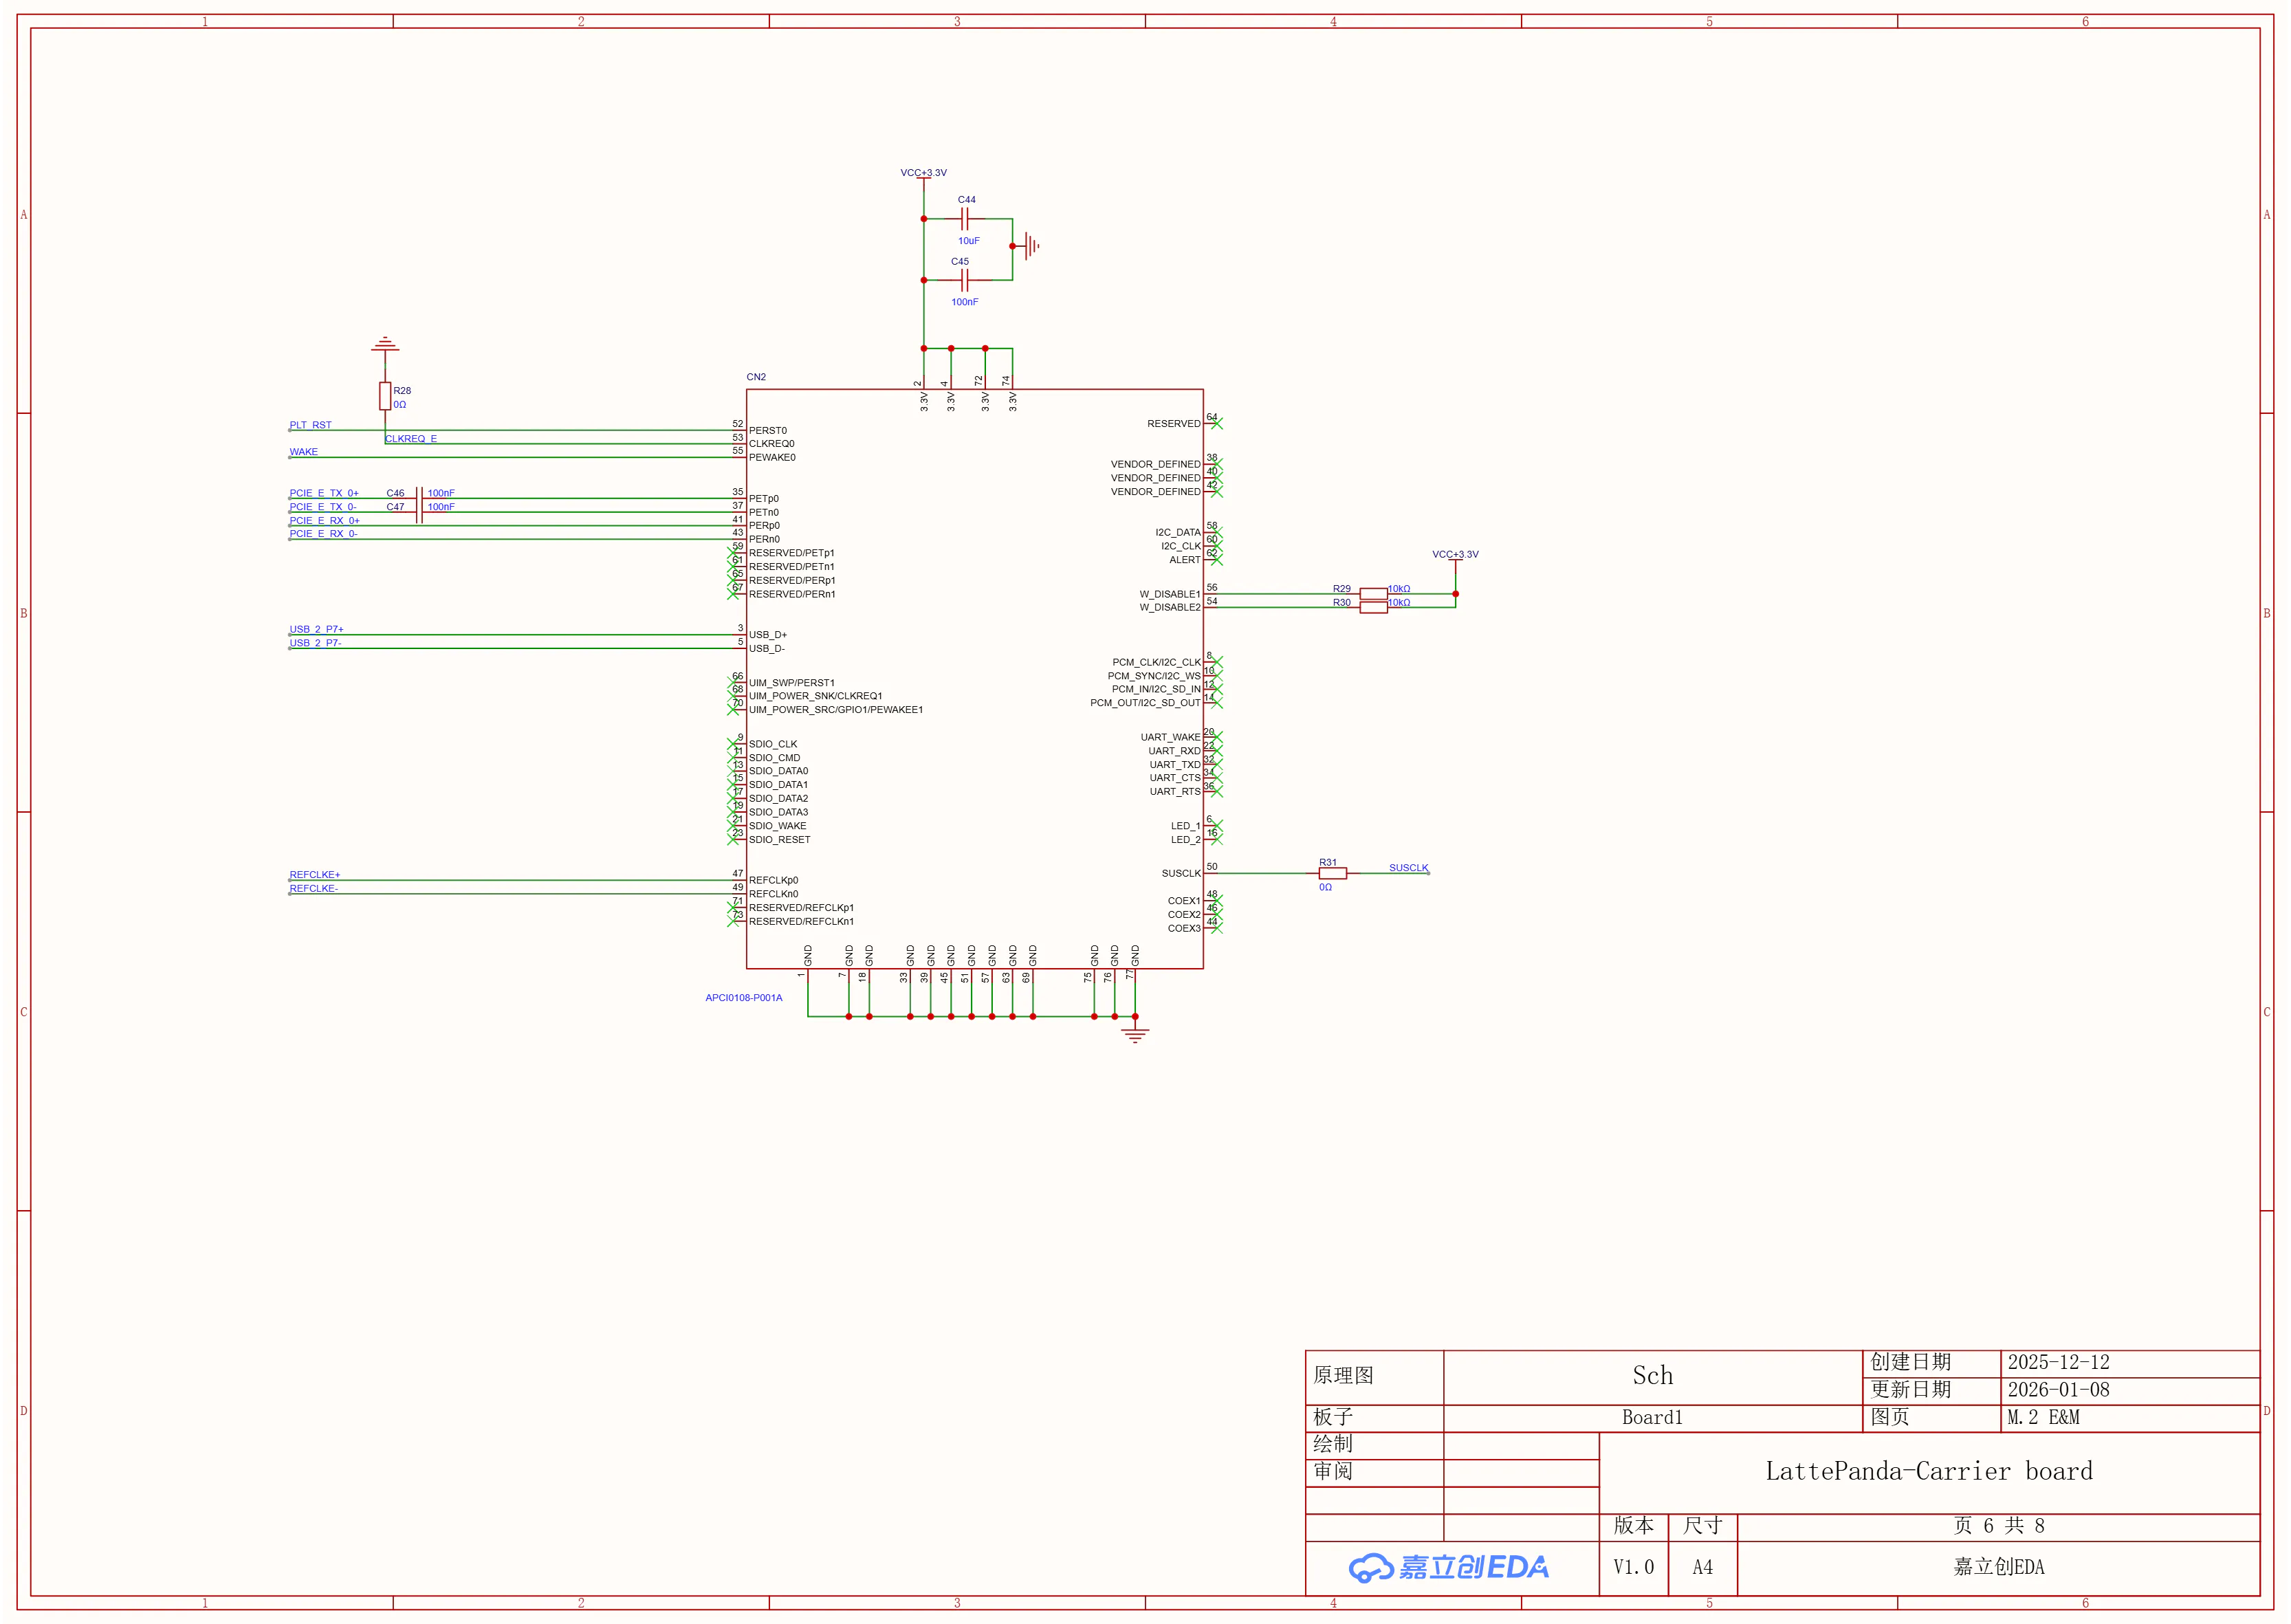This screenshot has width=2291, height=1624.
Task: Click the V1.0 version field
Action: 1633,1568
